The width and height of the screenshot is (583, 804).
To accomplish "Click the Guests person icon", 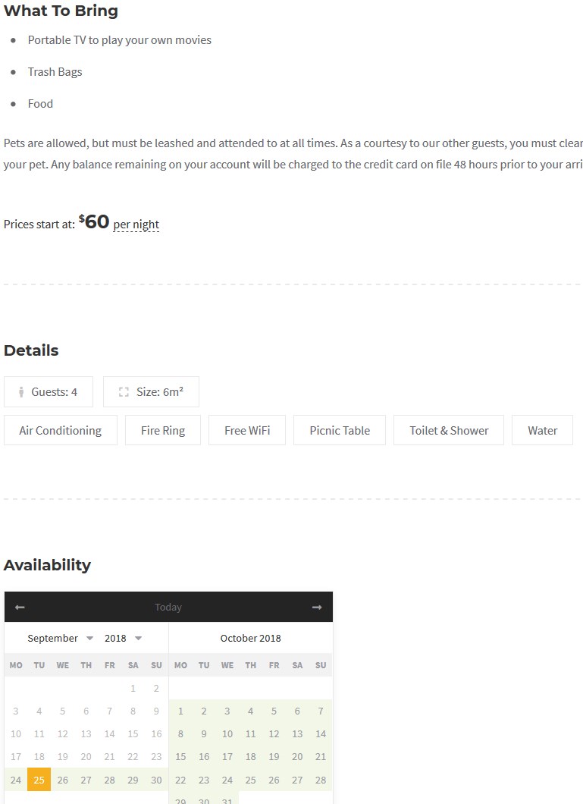I will pos(21,392).
